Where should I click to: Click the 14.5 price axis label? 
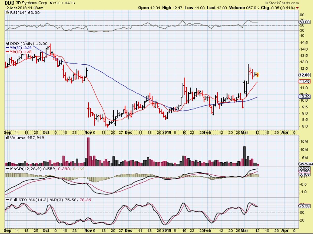click(304, 43)
